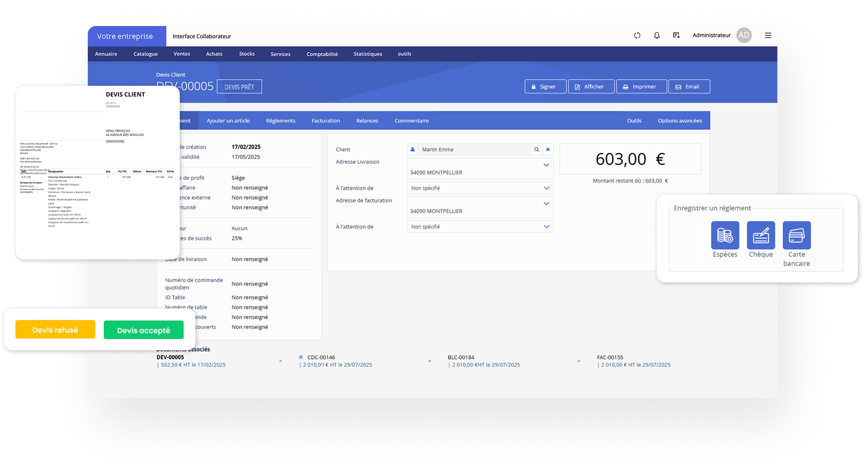864x475 pixels.
Task: Mark quote as Devis accepté
Action: (143, 330)
